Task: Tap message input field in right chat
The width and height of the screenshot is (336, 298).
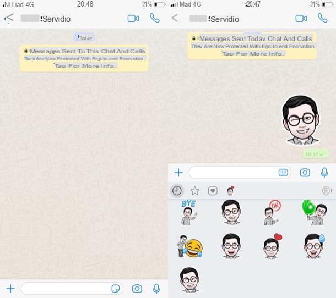Action: pyautogui.click(x=240, y=173)
